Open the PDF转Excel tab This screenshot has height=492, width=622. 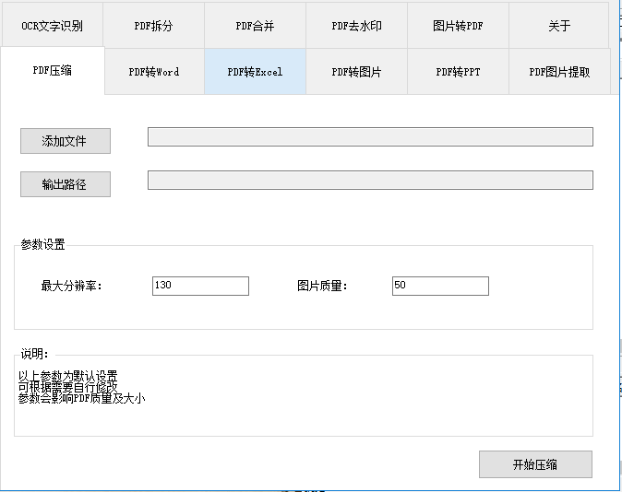tap(255, 72)
